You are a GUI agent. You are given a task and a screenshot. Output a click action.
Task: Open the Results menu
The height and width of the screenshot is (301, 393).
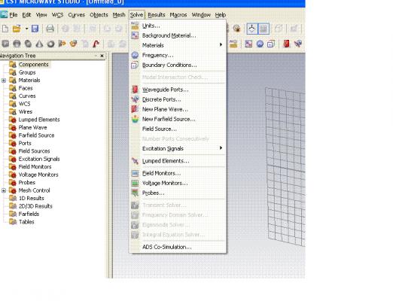[x=157, y=15]
